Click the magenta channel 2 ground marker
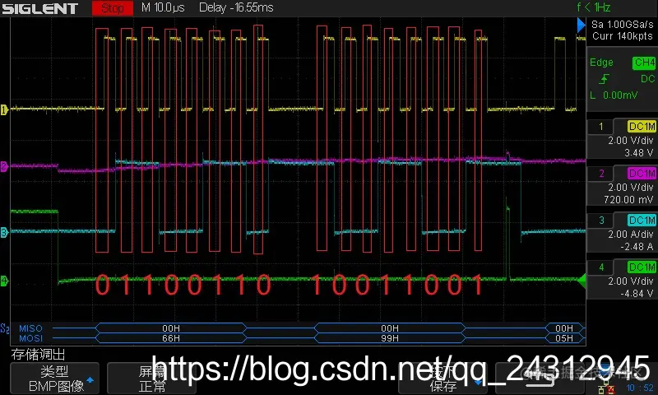658x395 pixels. [x=4, y=166]
